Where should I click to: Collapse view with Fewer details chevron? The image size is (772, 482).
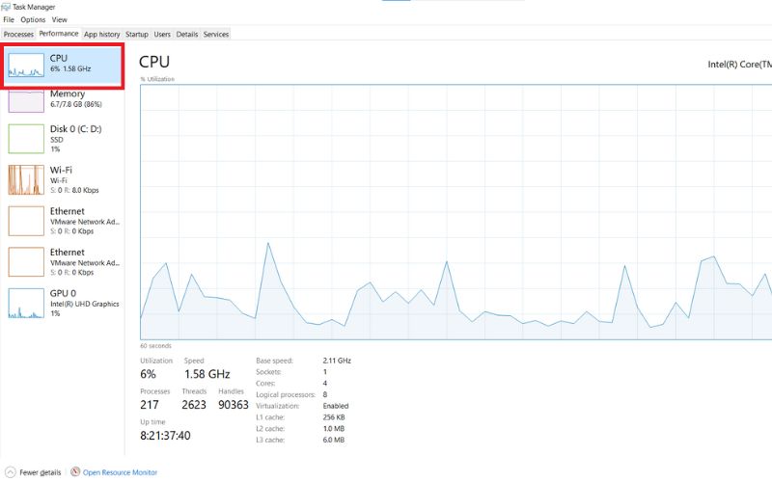coord(11,472)
